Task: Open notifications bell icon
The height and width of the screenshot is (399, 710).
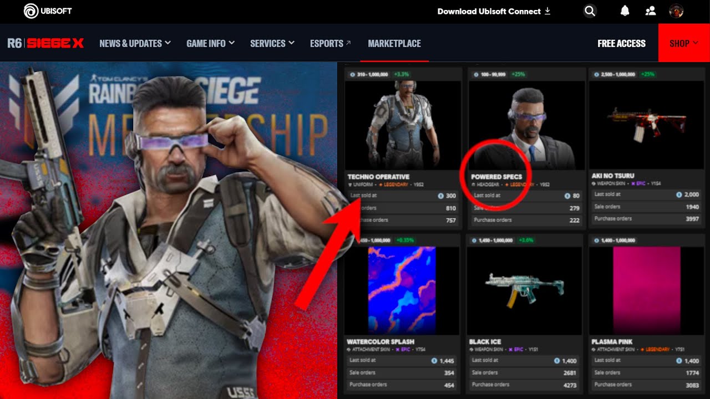Action: point(625,11)
